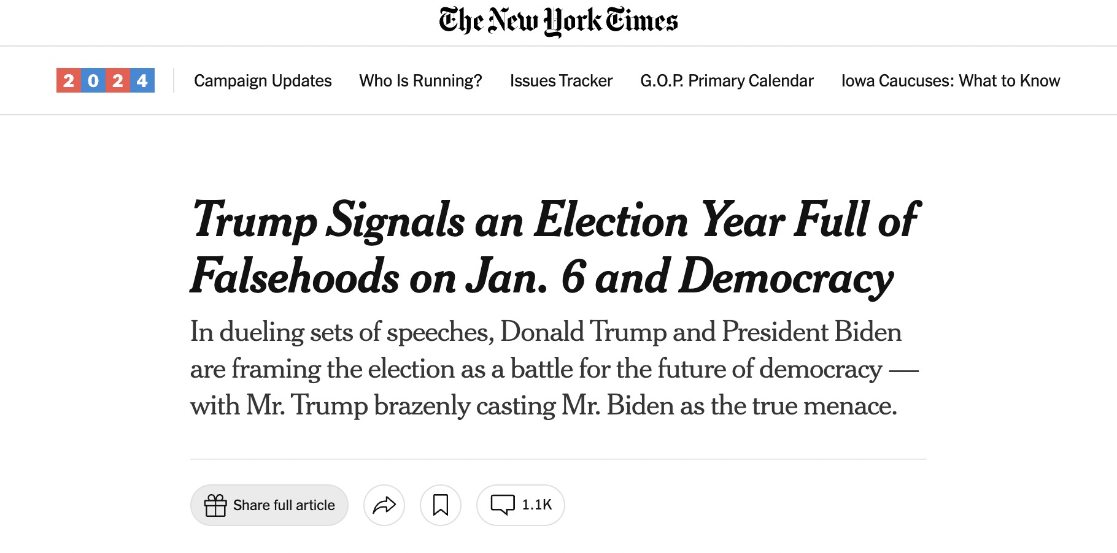This screenshot has width=1117, height=553.
Task: Click the second red 2 tile in the 2024 badge
Action: [x=118, y=80]
